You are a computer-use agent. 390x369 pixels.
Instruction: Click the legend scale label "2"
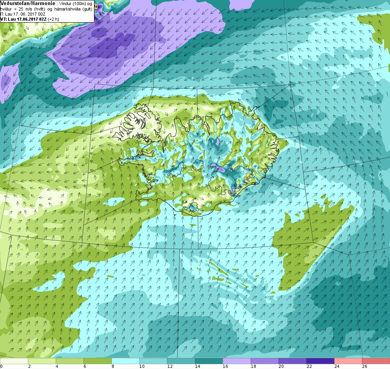(29, 366)
